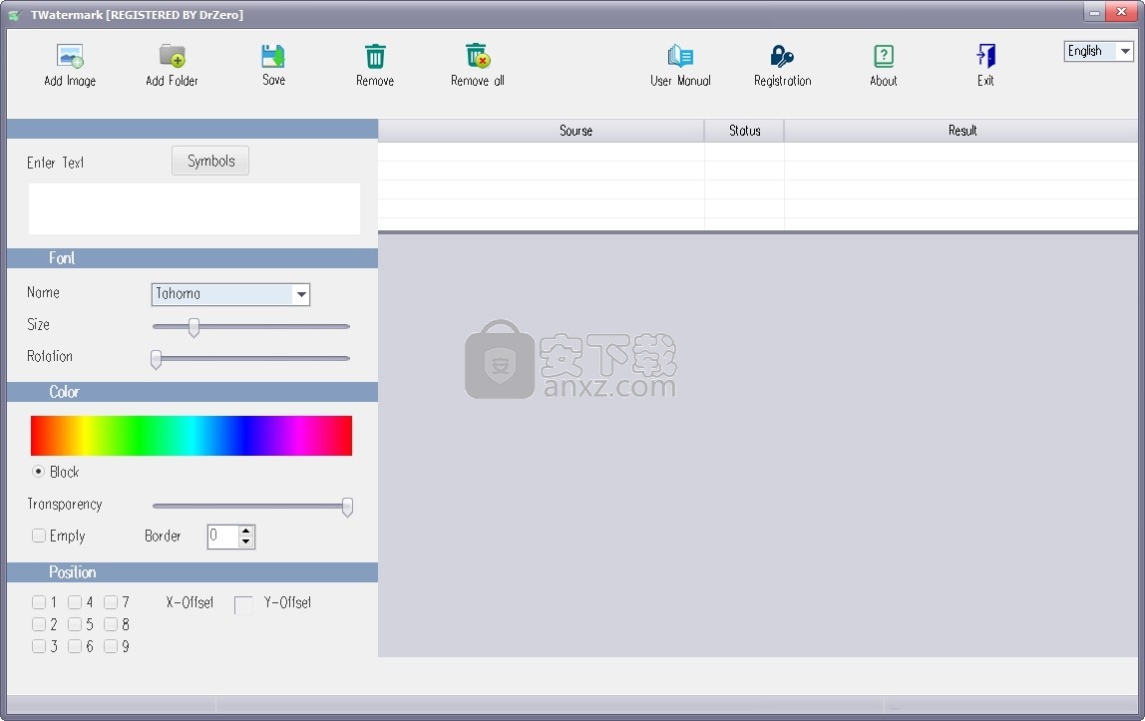
Task: Click the TWatermark title bar app icon
Action: [x=15, y=15]
